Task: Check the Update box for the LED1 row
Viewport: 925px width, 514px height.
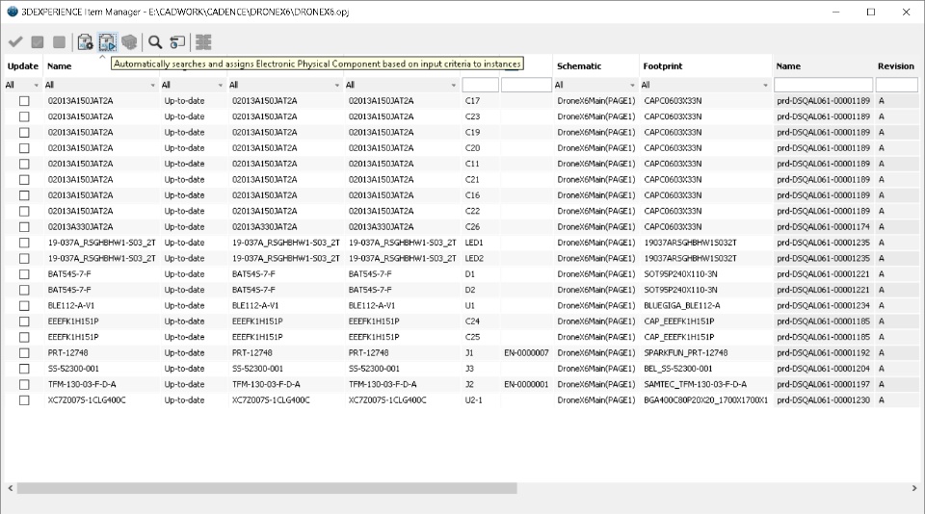Action: pyautogui.click(x=24, y=243)
